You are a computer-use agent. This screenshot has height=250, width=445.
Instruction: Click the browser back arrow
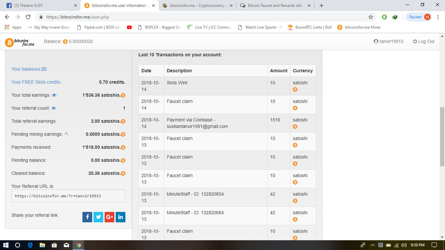(x=7, y=17)
